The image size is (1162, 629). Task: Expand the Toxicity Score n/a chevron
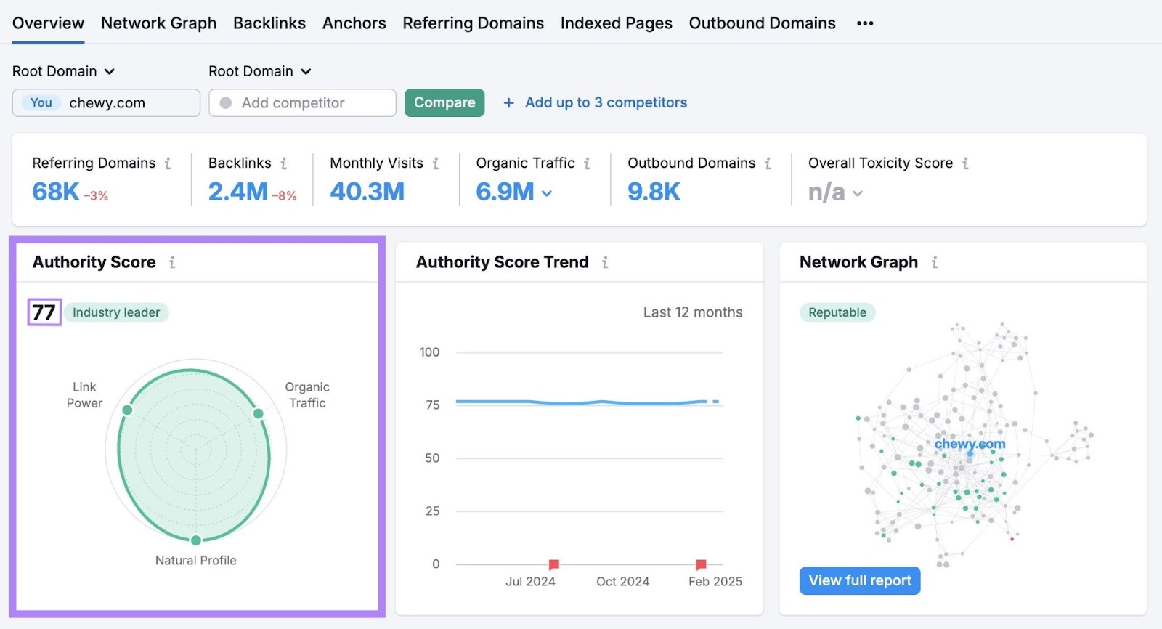tap(858, 193)
